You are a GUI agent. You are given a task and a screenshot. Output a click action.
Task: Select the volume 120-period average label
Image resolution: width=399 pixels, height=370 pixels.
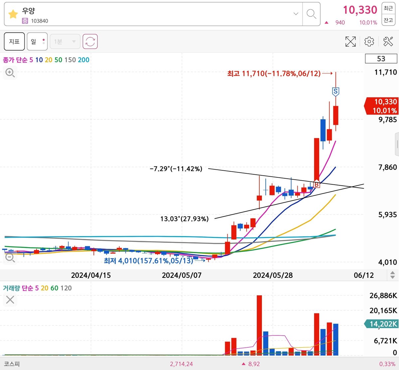tap(66, 288)
